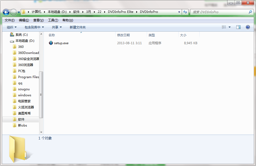The width and height of the screenshot is (256, 166).
Task: Open the 电脑管家 folder
Action: click(x=24, y=101)
